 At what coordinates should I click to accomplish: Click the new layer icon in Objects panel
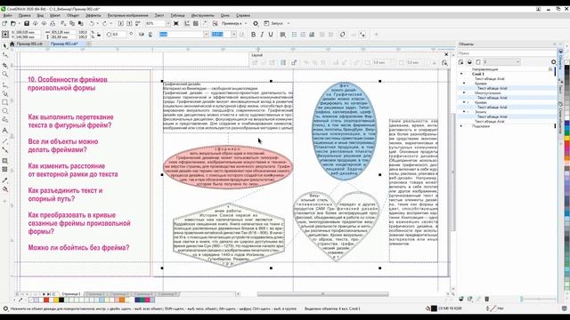pyautogui.click(x=461, y=299)
